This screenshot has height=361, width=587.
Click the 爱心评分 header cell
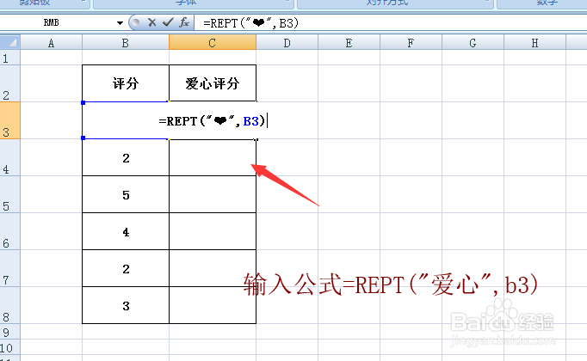pos(213,83)
